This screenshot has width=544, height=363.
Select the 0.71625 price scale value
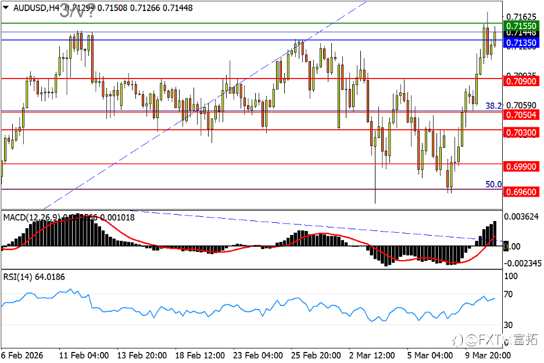521,17
